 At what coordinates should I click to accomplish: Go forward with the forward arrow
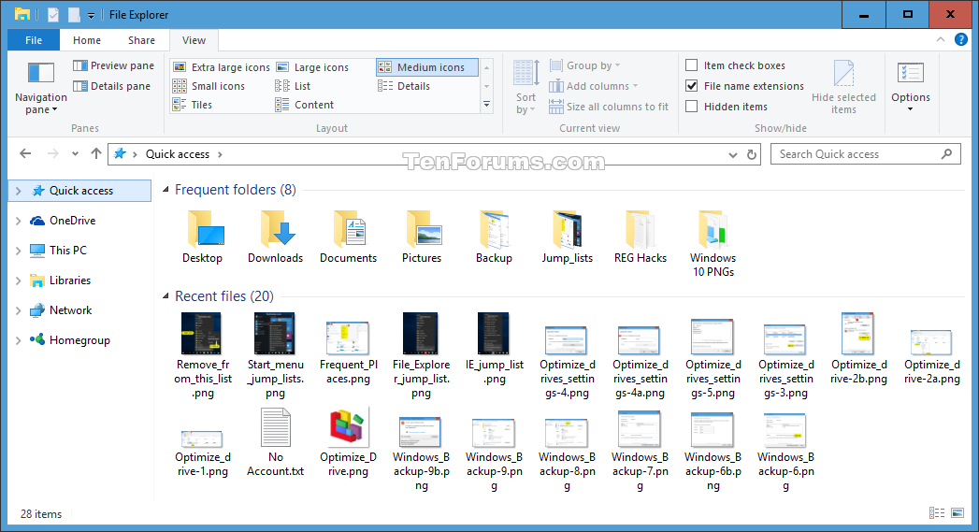tap(53, 153)
